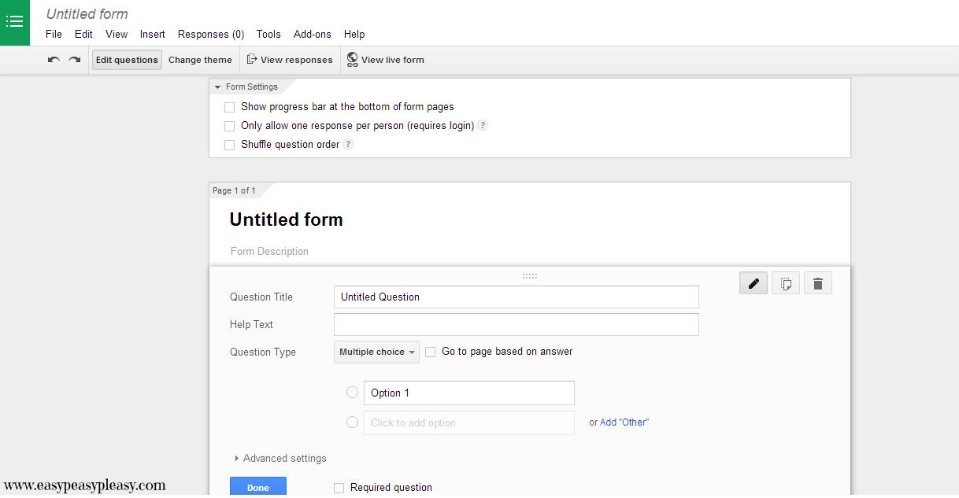Open the Add-ons menu
The image size is (959, 498).
coord(313,34)
